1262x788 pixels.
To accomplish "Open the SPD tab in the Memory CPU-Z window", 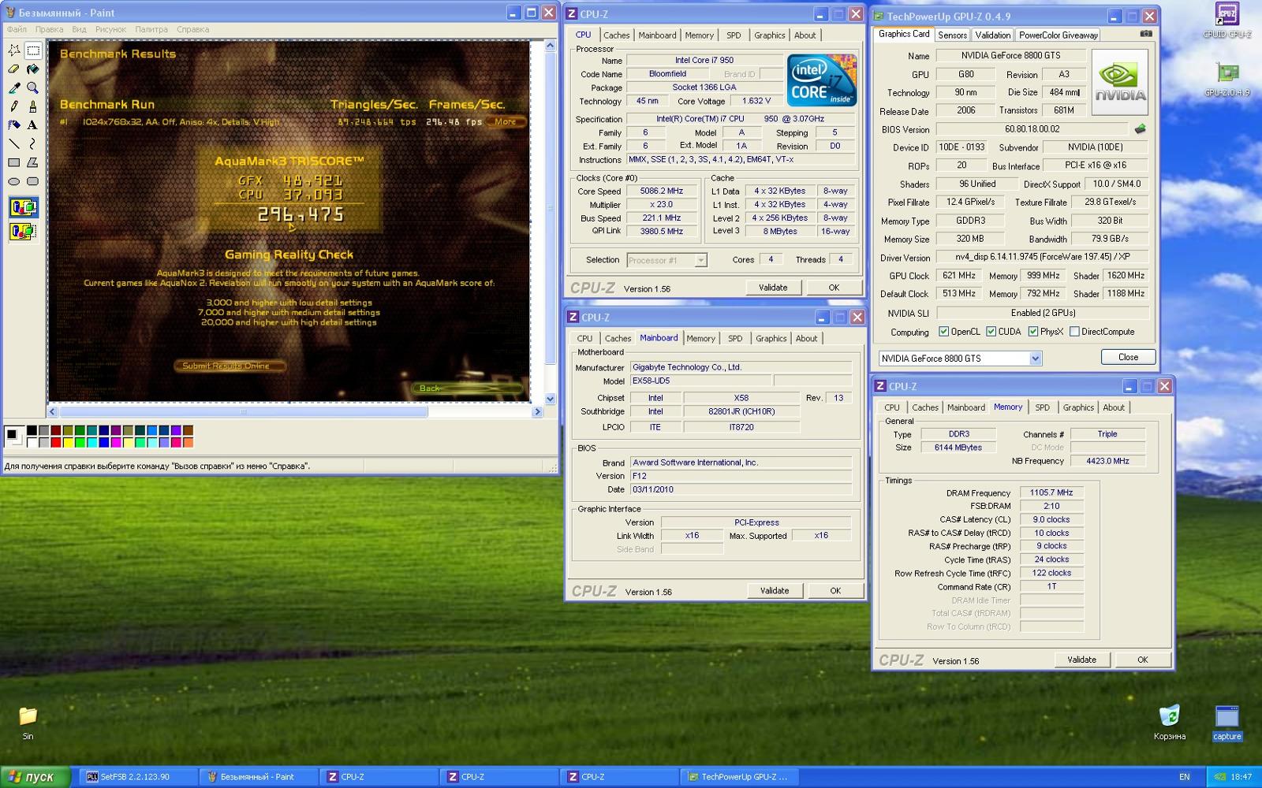I will pos(1042,407).
